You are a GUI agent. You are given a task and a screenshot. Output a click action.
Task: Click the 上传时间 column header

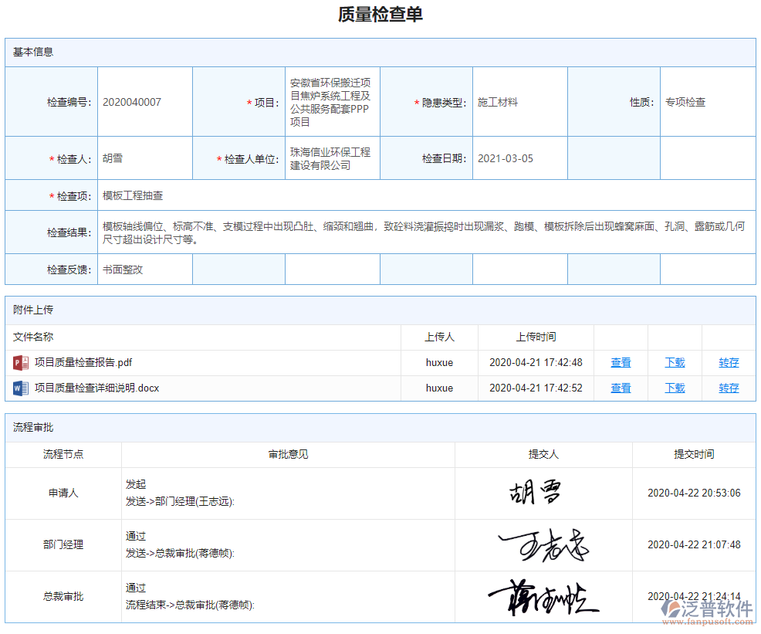click(x=535, y=337)
